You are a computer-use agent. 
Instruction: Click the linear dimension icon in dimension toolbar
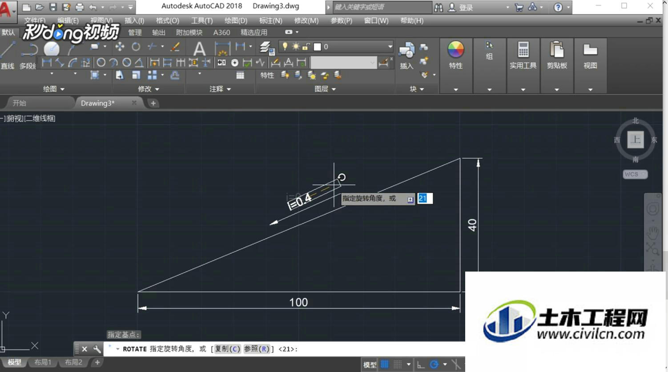[x=47, y=63]
